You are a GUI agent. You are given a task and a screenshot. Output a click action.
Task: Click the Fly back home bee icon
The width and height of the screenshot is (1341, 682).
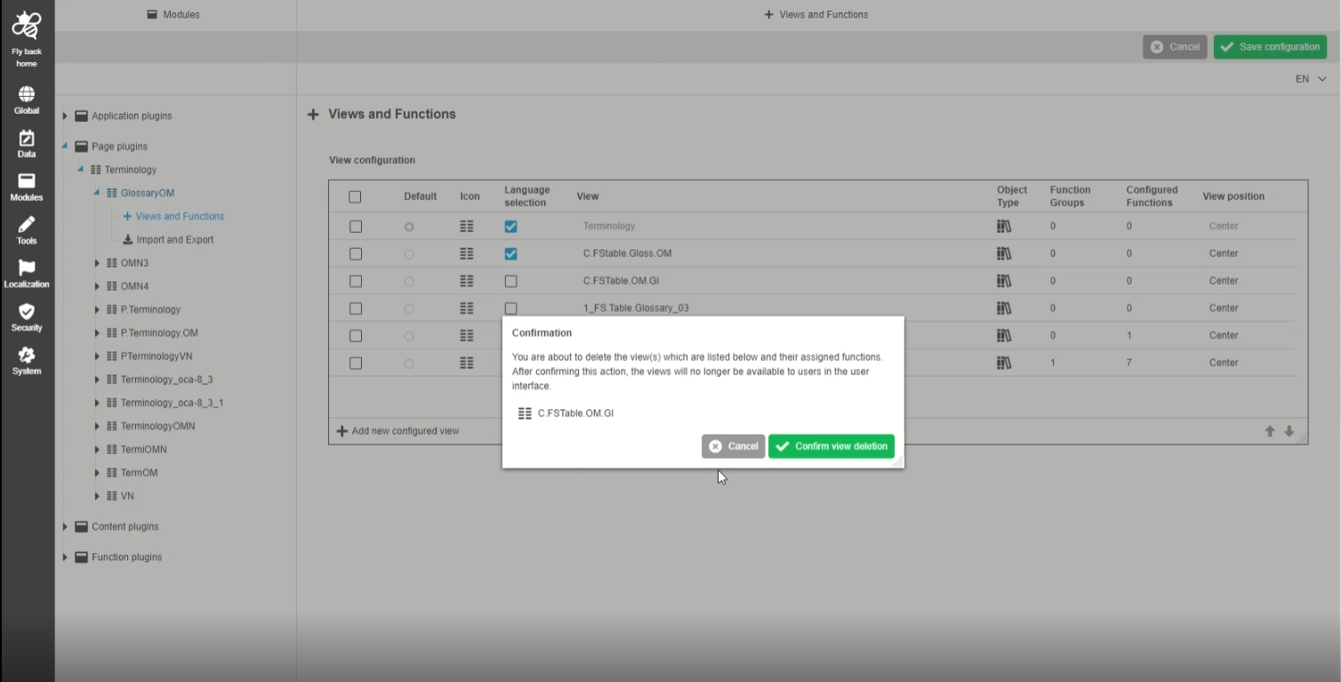(27, 27)
